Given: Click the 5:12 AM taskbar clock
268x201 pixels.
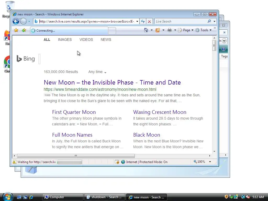Looking at the screenshot, I should pyautogui.click(x=258, y=197).
